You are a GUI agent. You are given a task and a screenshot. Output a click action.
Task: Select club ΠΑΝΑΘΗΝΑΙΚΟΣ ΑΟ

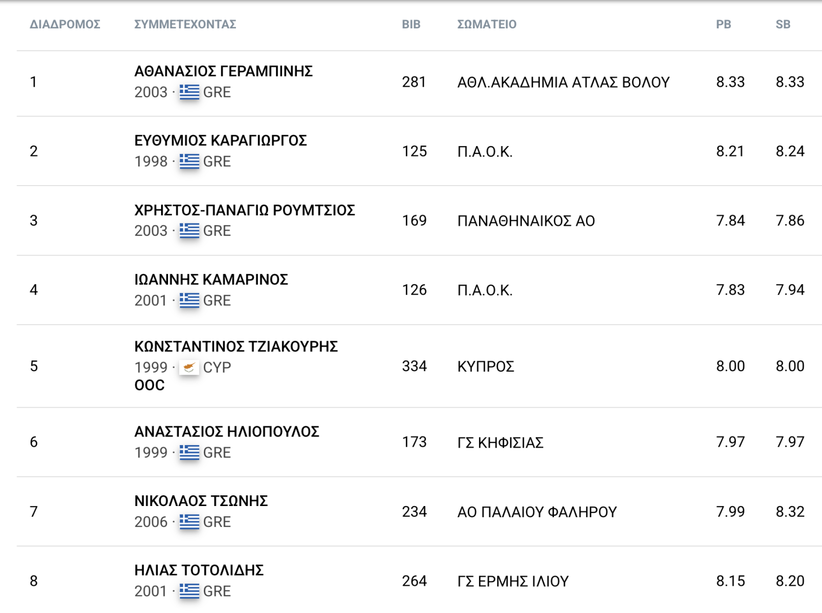pyautogui.click(x=526, y=221)
